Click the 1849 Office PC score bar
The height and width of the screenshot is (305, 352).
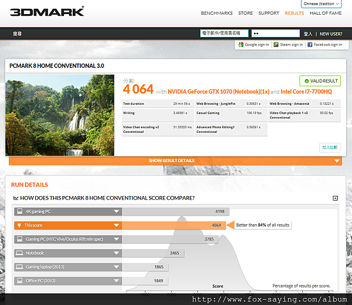click(x=145, y=280)
